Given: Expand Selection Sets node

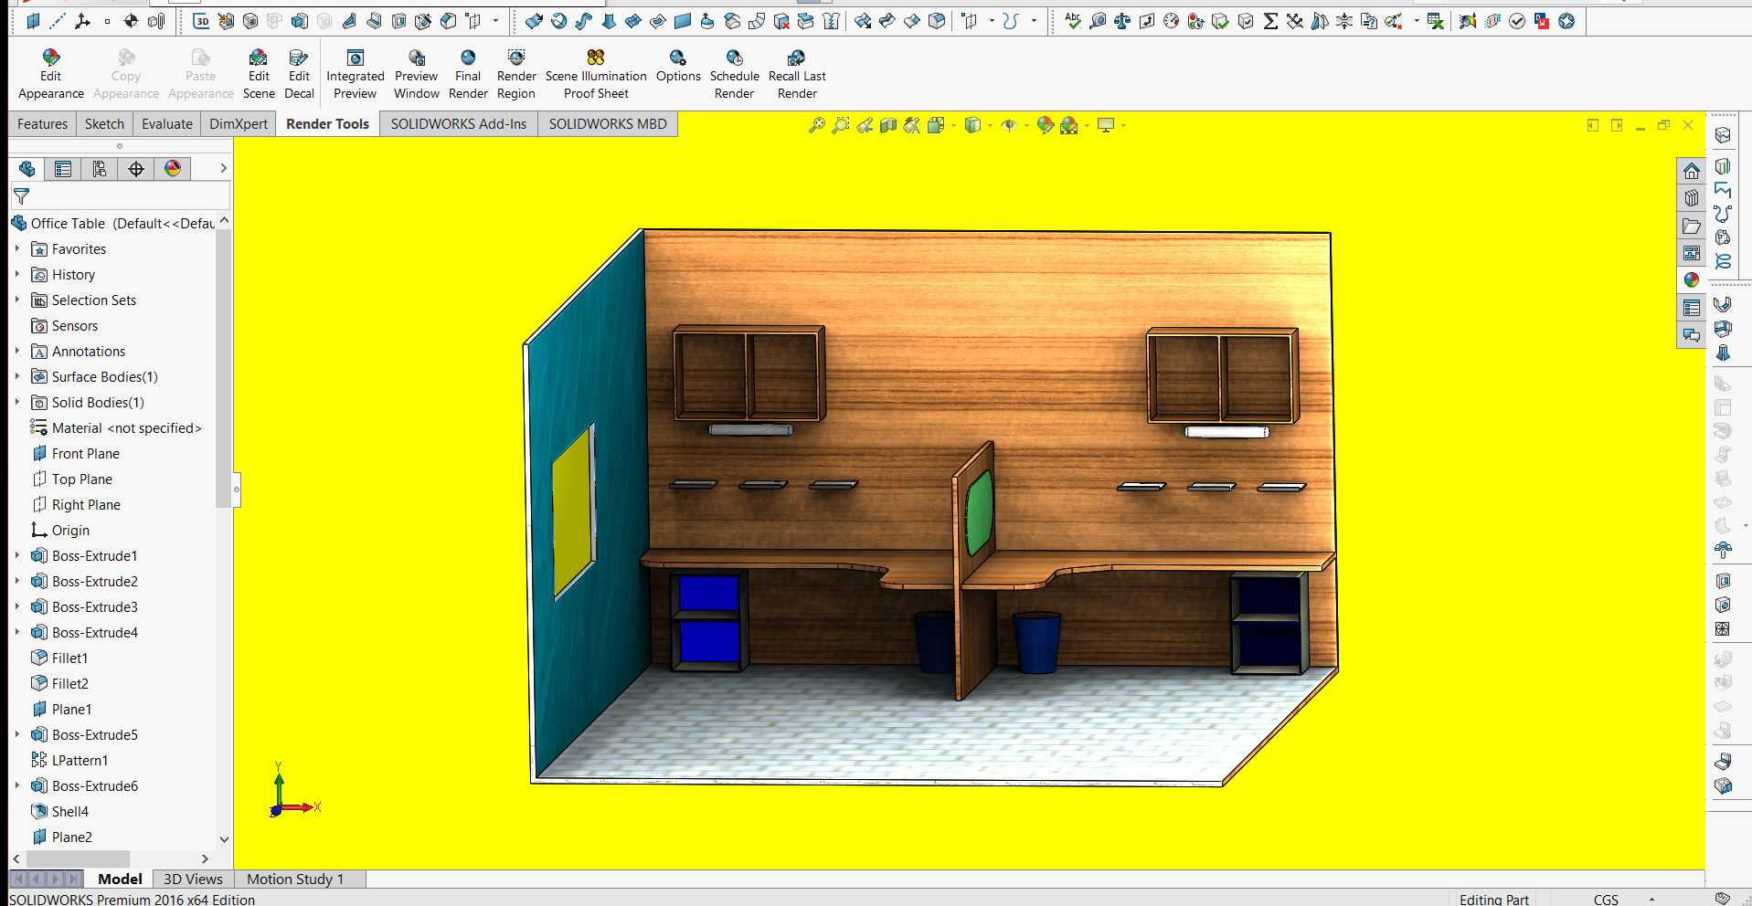Looking at the screenshot, I should pos(16,300).
